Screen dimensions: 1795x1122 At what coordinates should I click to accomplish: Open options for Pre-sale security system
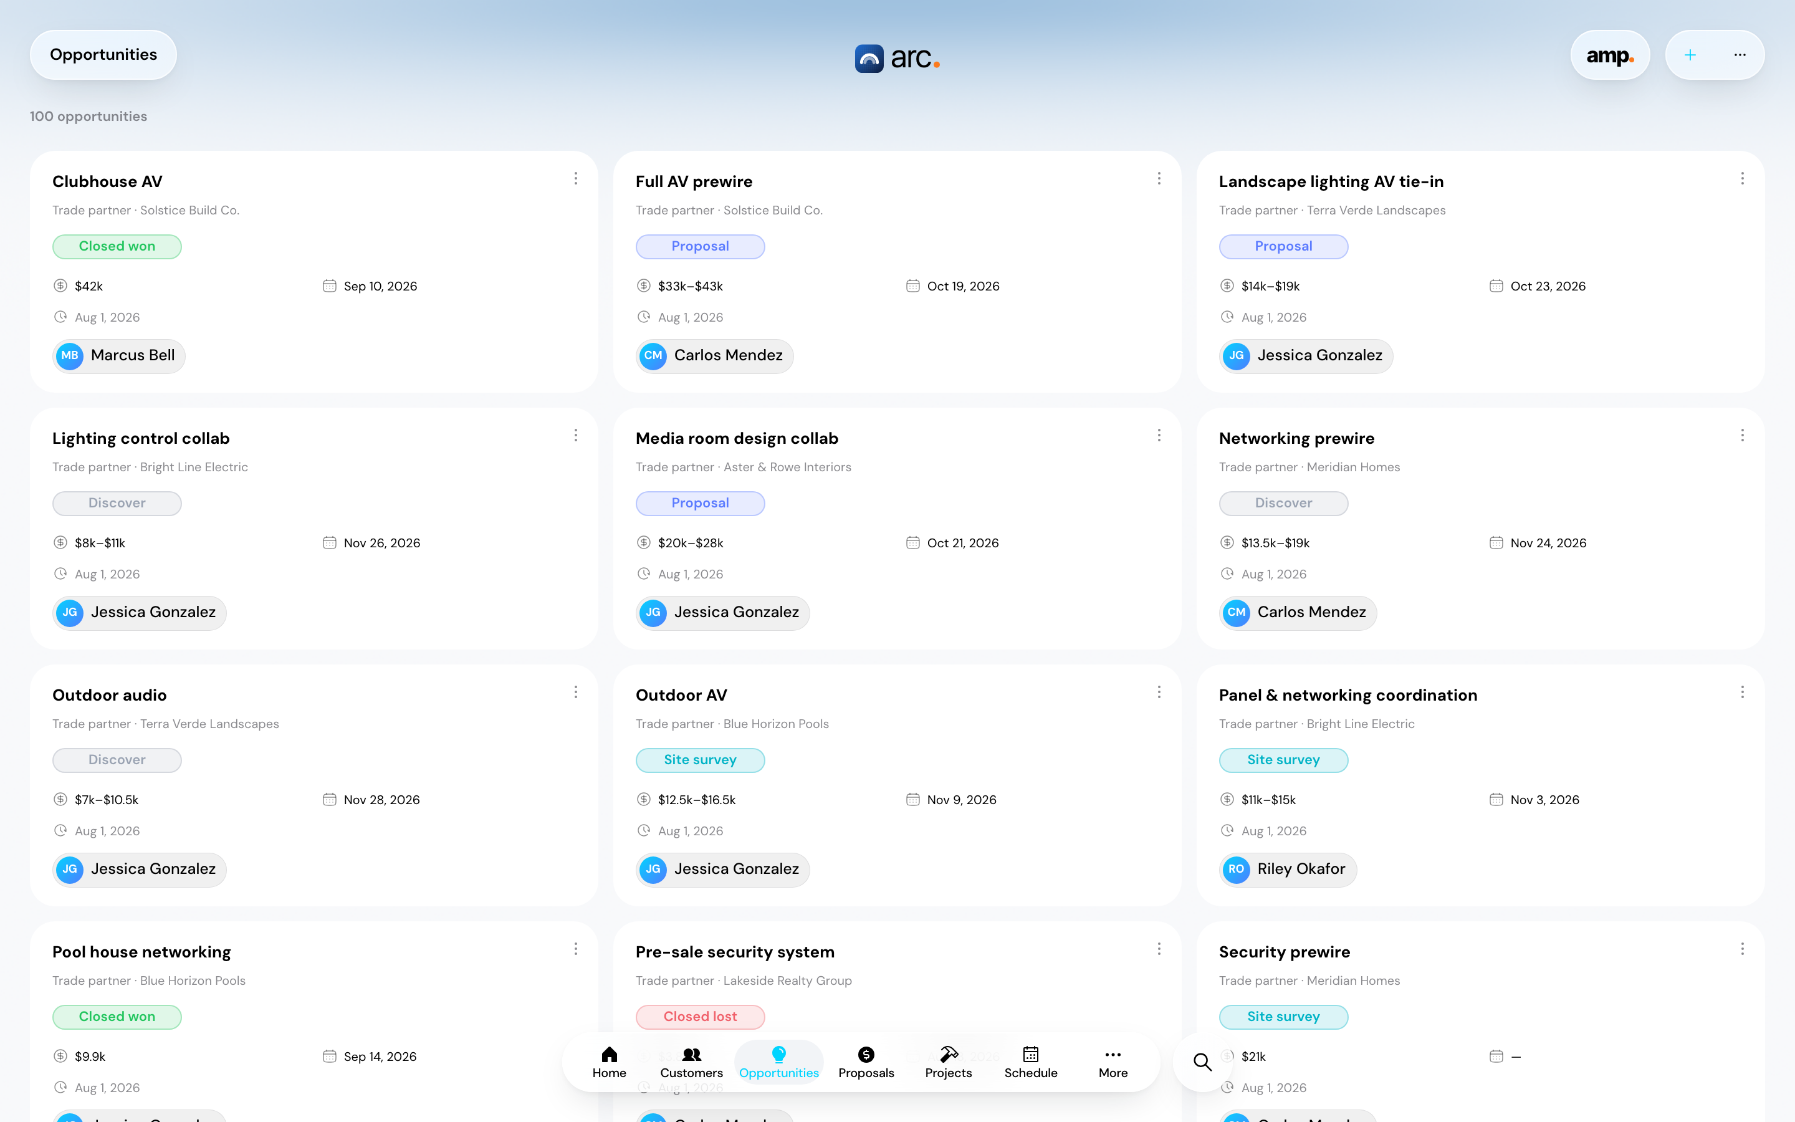point(1159,949)
